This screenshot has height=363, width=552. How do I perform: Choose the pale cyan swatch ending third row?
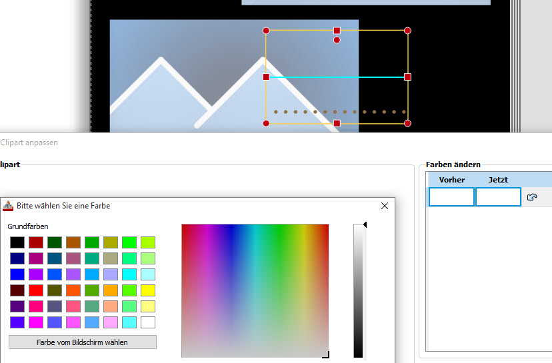148,274
